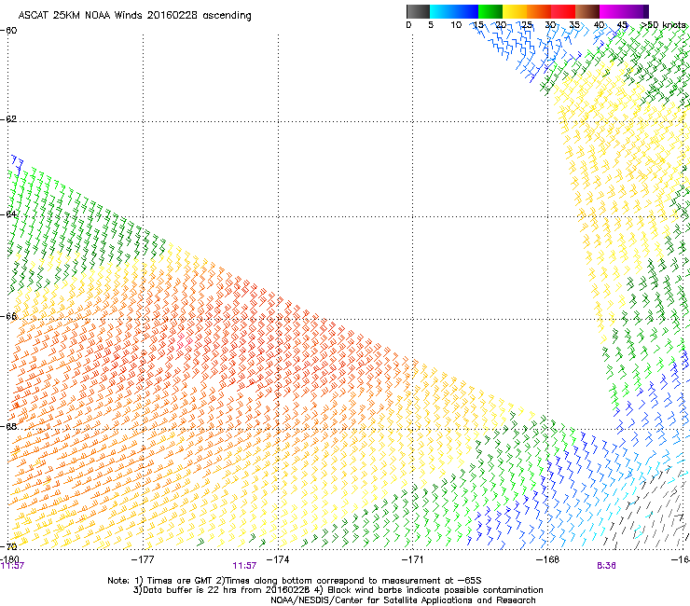Click the purple 11:57 time under -180
This screenshot has height=606, width=690.
click(x=12, y=566)
